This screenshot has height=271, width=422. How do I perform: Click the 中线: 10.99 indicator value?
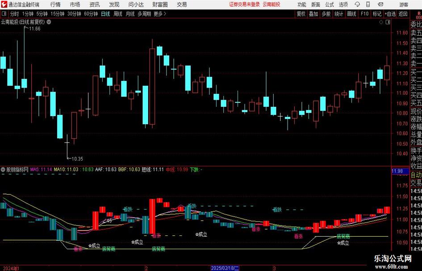(x=177, y=169)
